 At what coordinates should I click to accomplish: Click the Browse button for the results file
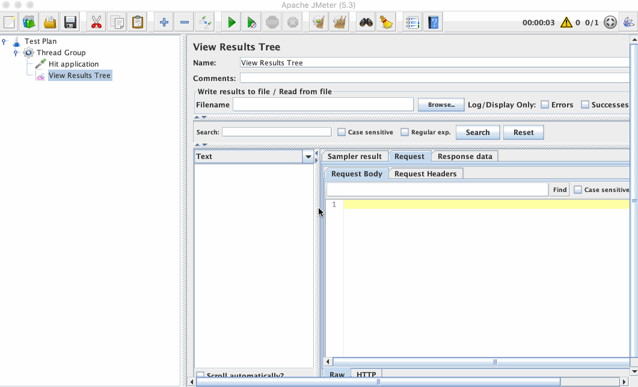(441, 104)
